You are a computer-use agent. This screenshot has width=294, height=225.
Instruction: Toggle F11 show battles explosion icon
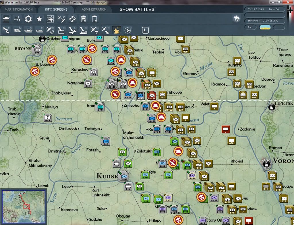pos(117,30)
